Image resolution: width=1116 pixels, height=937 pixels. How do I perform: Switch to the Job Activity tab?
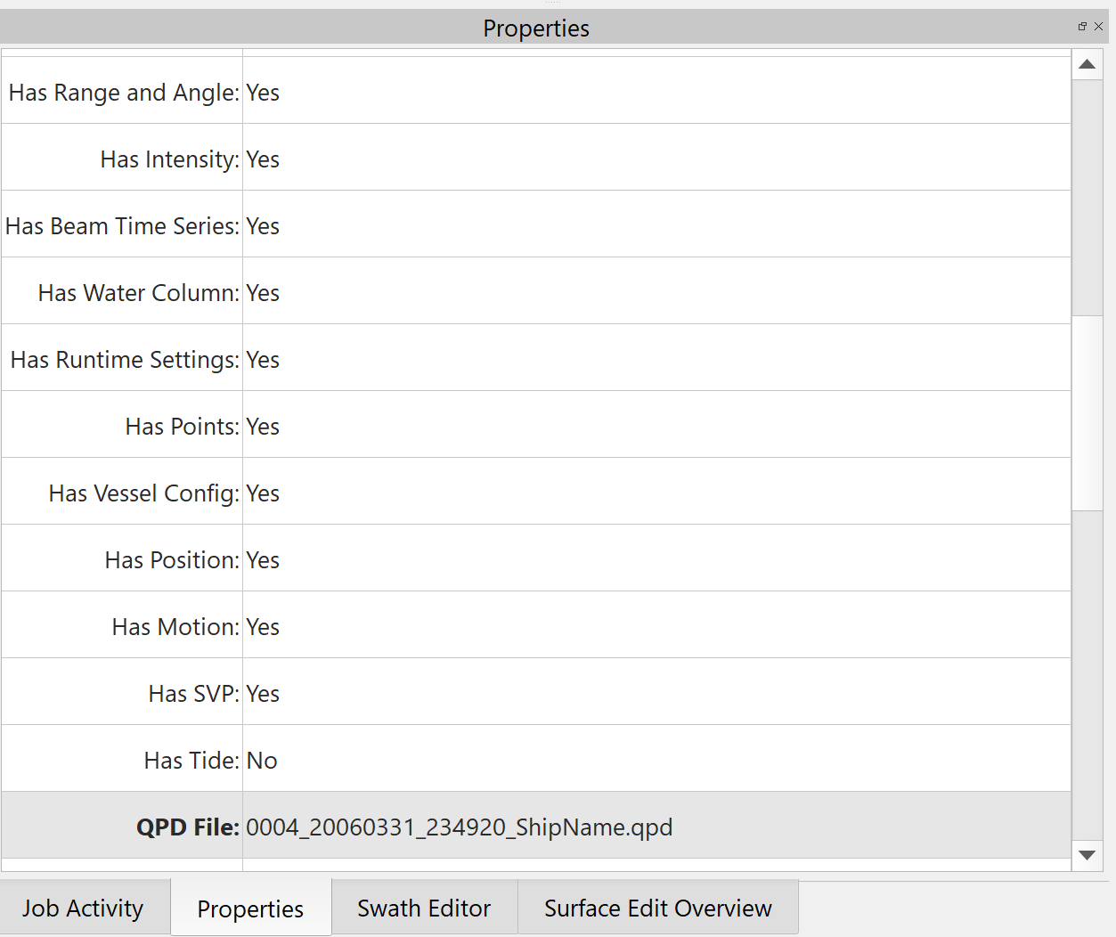[83, 908]
